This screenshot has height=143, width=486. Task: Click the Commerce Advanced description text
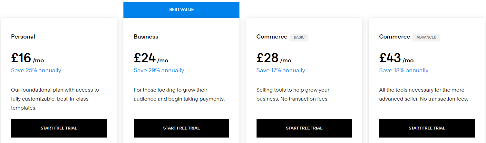[423, 94]
